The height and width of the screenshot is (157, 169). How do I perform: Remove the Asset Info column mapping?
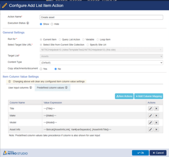pos(156,129)
